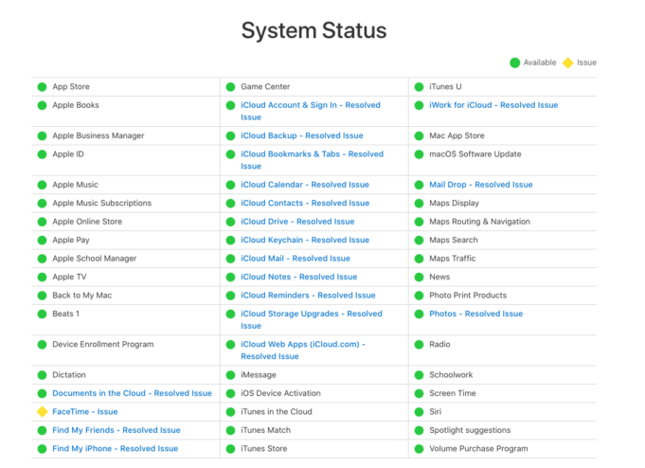View Mail Drop - Resolved Issue details

[480, 185]
